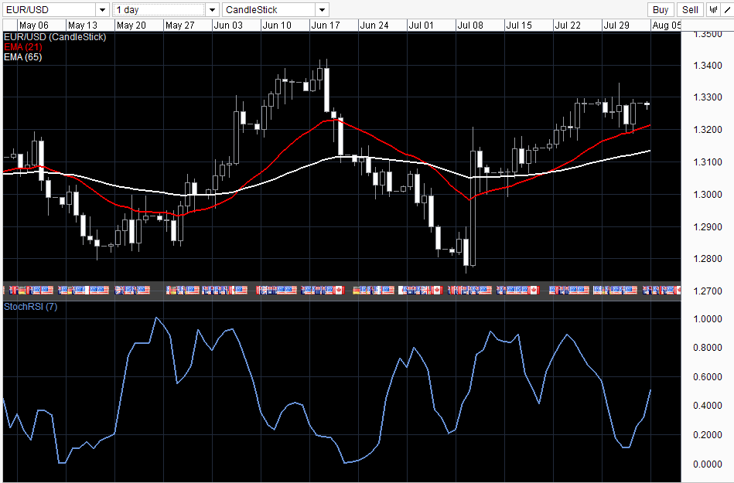Click the 1.3100 price axis value
Screen dimensions: 734x483
(x=708, y=162)
